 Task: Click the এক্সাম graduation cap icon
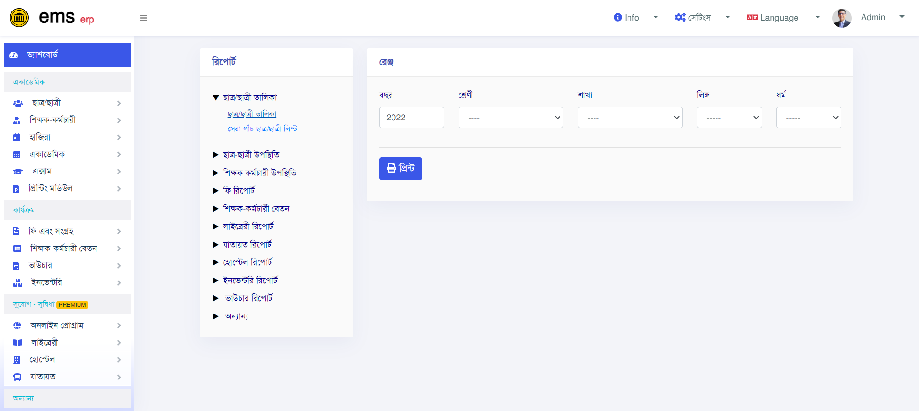pos(18,172)
